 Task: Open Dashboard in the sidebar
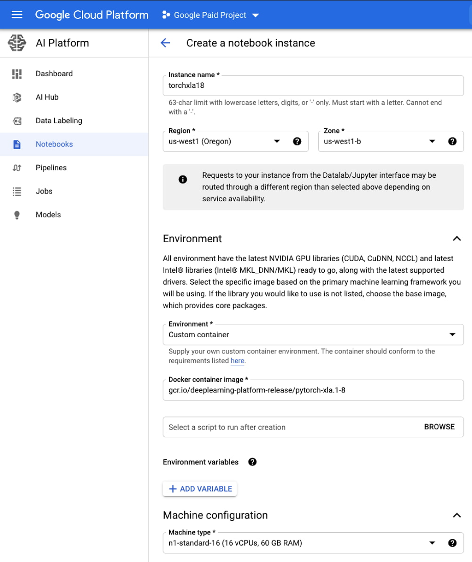coord(54,74)
